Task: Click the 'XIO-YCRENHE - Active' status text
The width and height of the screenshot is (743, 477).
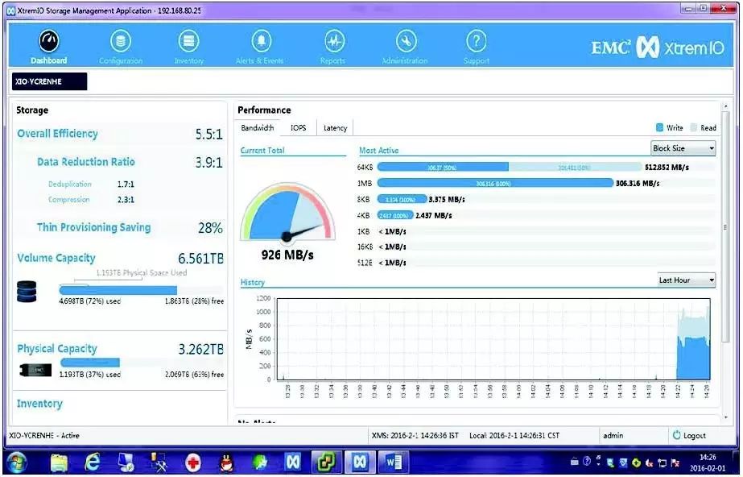Action: (x=44, y=435)
